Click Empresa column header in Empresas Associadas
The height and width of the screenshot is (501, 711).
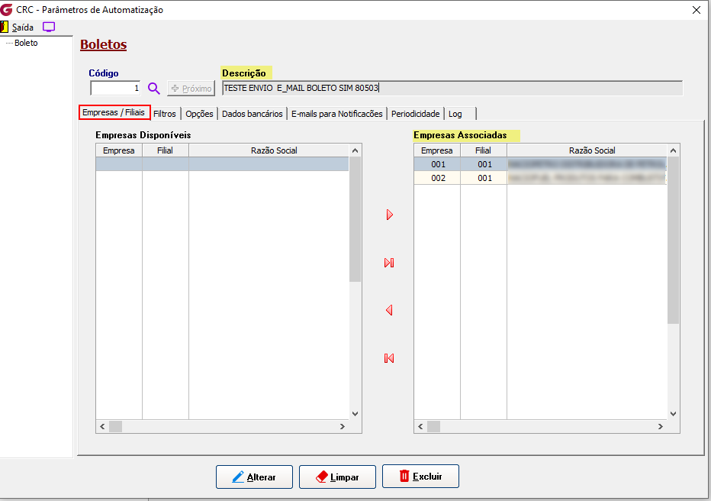click(437, 150)
